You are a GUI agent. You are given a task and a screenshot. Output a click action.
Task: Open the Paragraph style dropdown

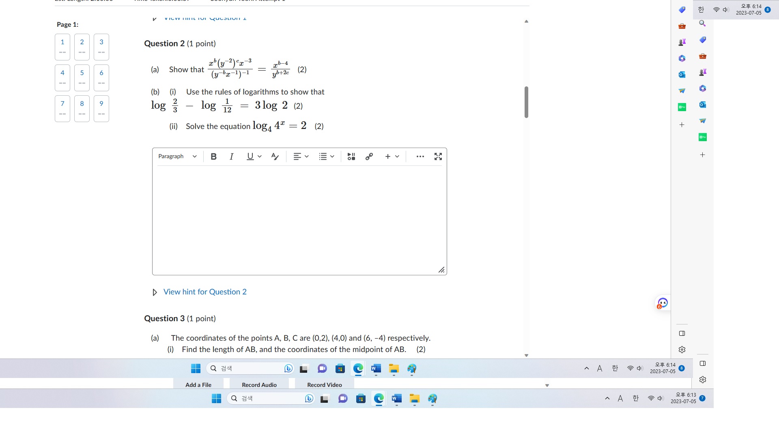pyautogui.click(x=177, y=157)
